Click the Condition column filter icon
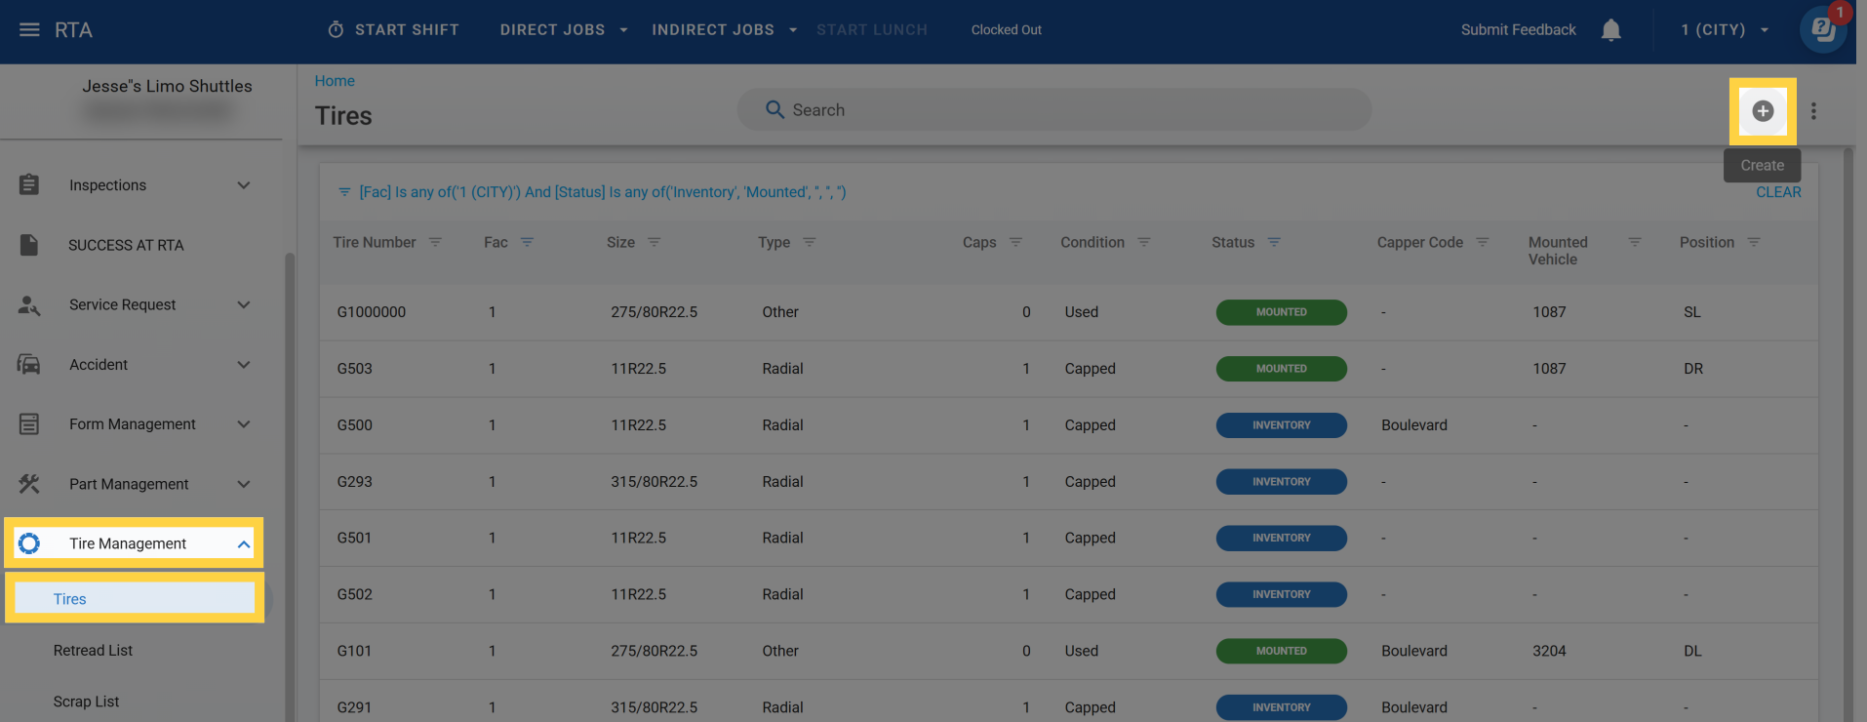This screenshot has height=722, width=1867. point(1144,242)
